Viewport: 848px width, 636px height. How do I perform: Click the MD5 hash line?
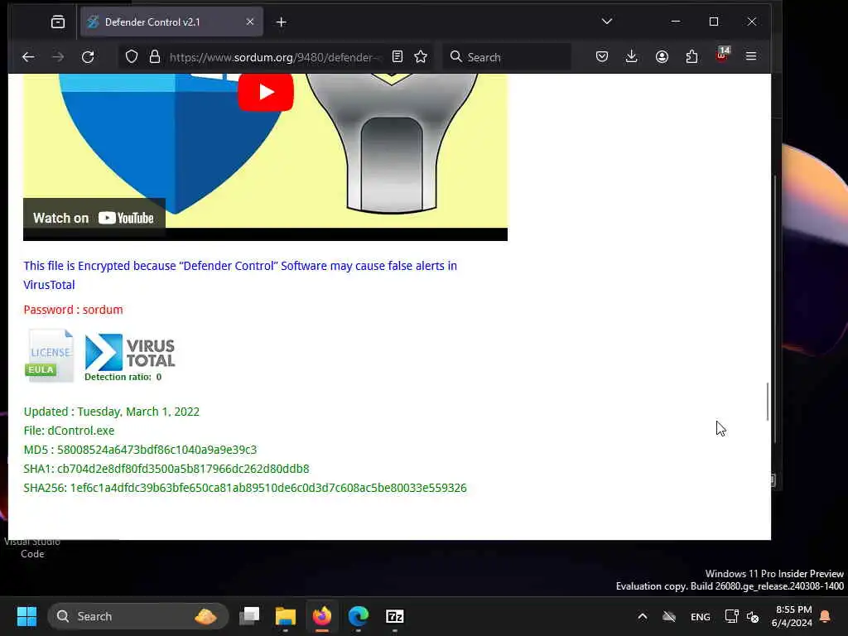click(x=140, y=450)
